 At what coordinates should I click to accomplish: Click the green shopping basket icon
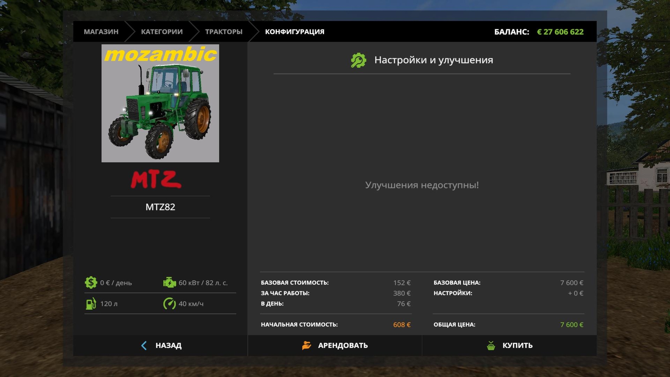(x=491, y=345)
